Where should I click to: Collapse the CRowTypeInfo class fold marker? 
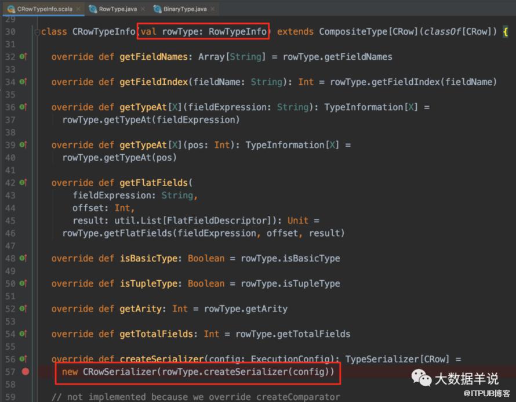pyautogui.click(x=37, y=32)
